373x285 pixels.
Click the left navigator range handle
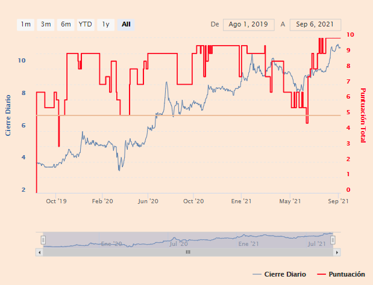coord(43,240)
